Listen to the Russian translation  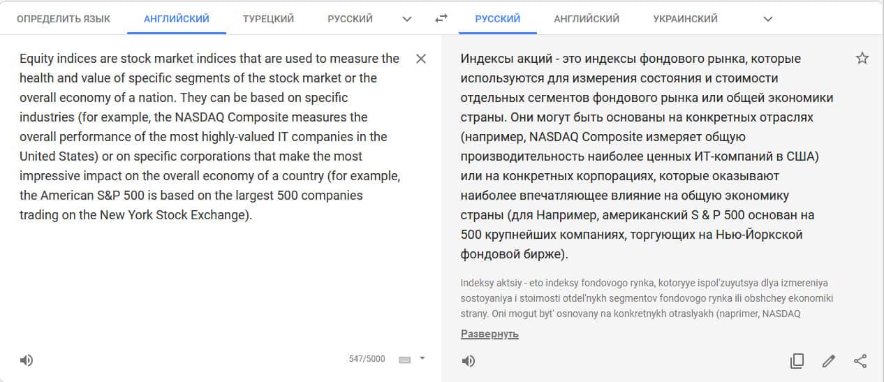point(469,360)
